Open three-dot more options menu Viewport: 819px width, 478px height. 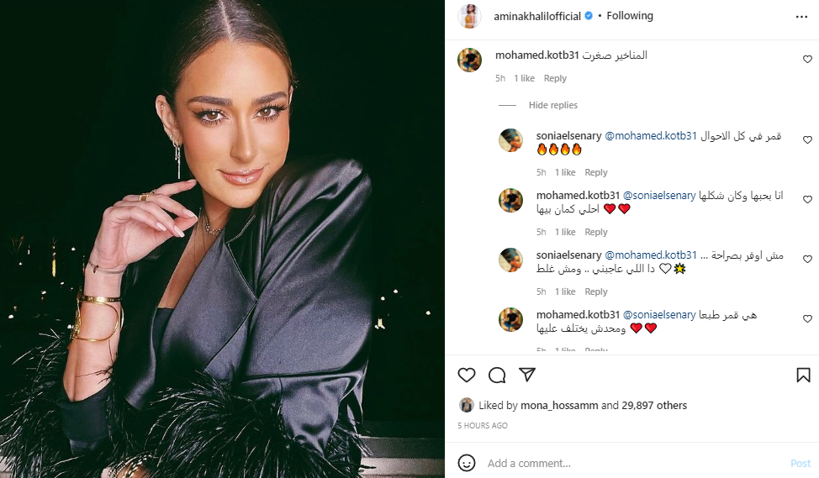tap(801, 17)
